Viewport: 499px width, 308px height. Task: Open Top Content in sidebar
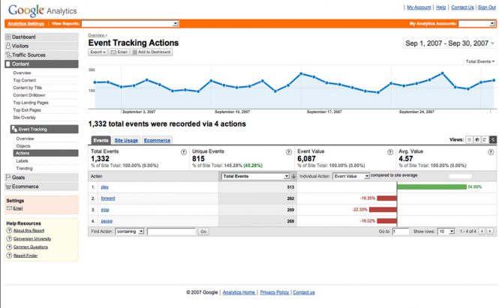[25, 80]
